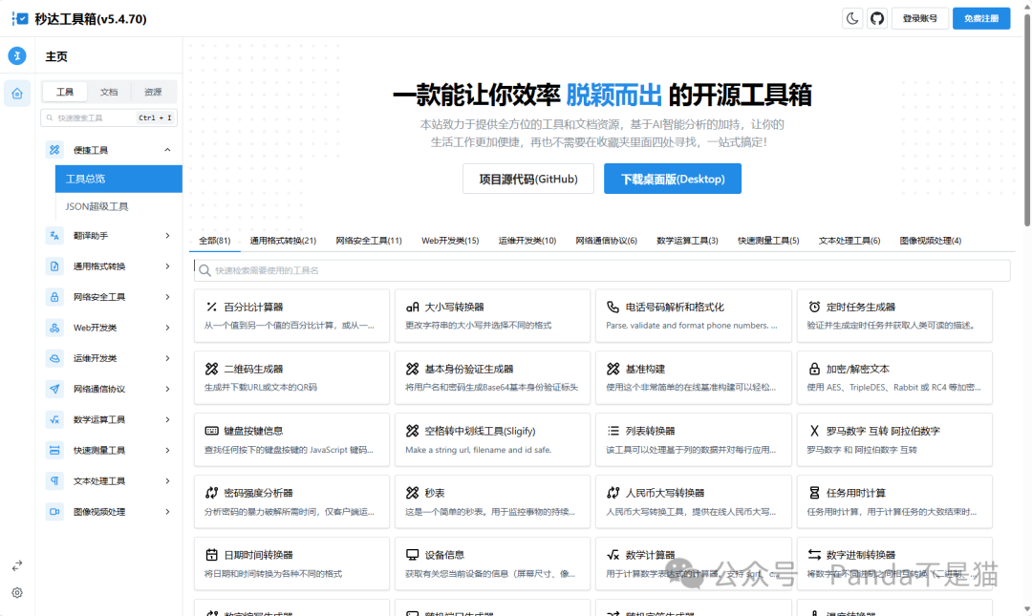Click the 秒表 card icon

412,492
